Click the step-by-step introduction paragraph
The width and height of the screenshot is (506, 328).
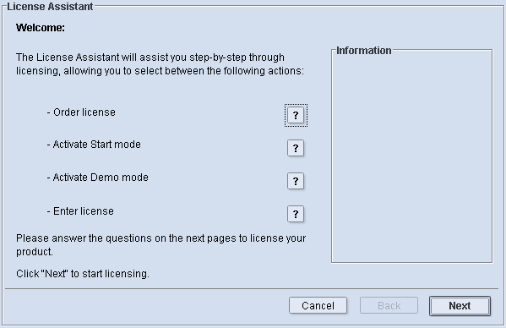(161, 64)
